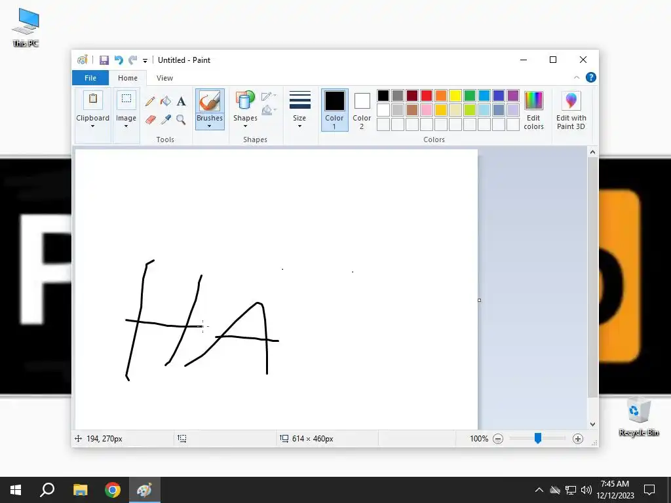Image resolution: width=671 pixels, height=503 pixels.
Task: Open the shape Fill dropdown
Action: 269,110
